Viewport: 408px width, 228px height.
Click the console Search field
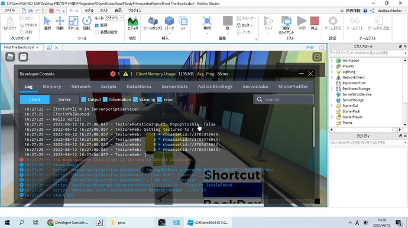click(284, 100)
